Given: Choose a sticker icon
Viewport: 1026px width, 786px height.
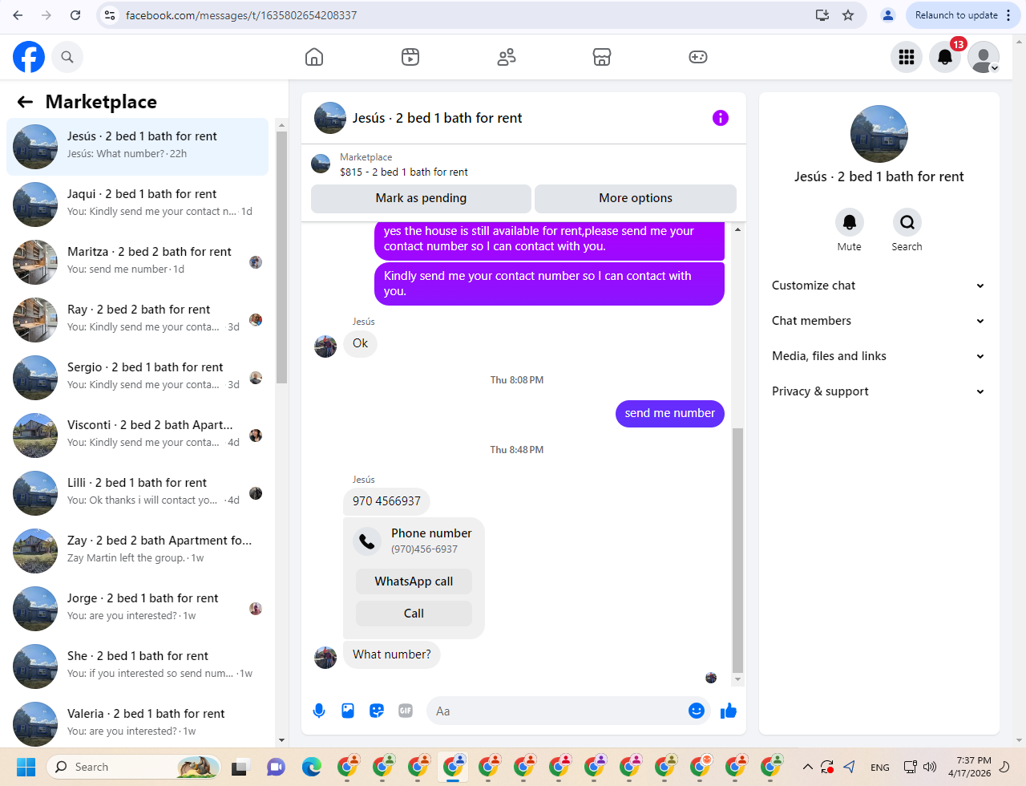Looking at the screenshot, I should (377, 711).
